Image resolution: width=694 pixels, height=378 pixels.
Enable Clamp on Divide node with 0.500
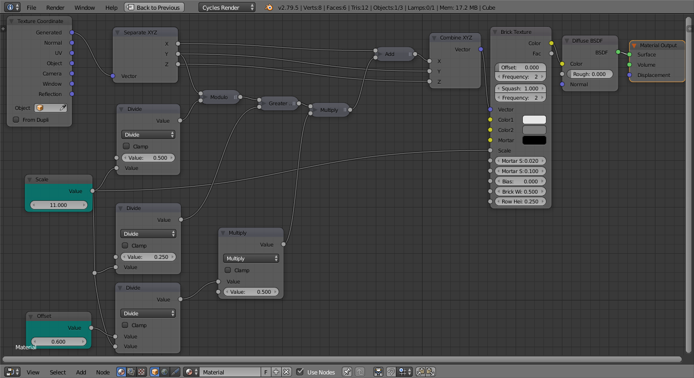[x=126, y=146]
